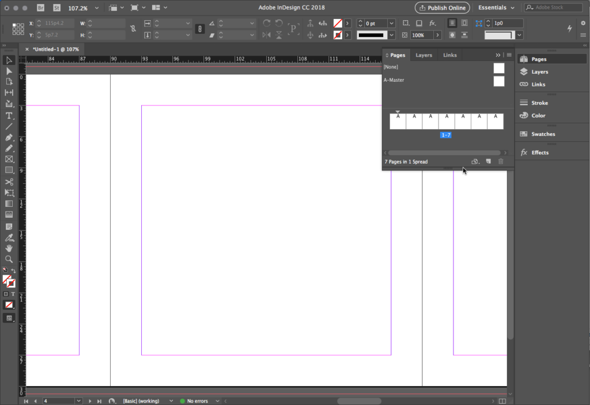Enable wrap around bounding box
The width and height of the screenshot is (590, 405).
click(464, 23)
